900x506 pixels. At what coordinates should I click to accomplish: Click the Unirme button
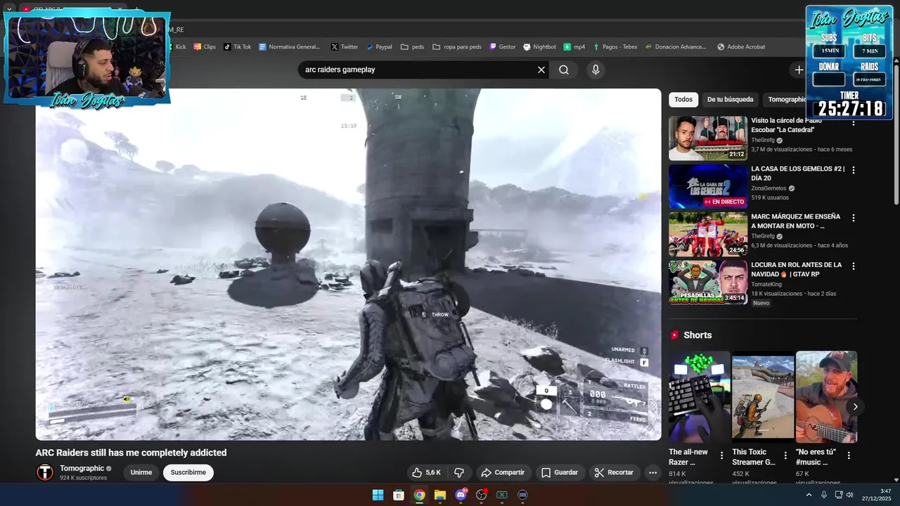[141, 472]
